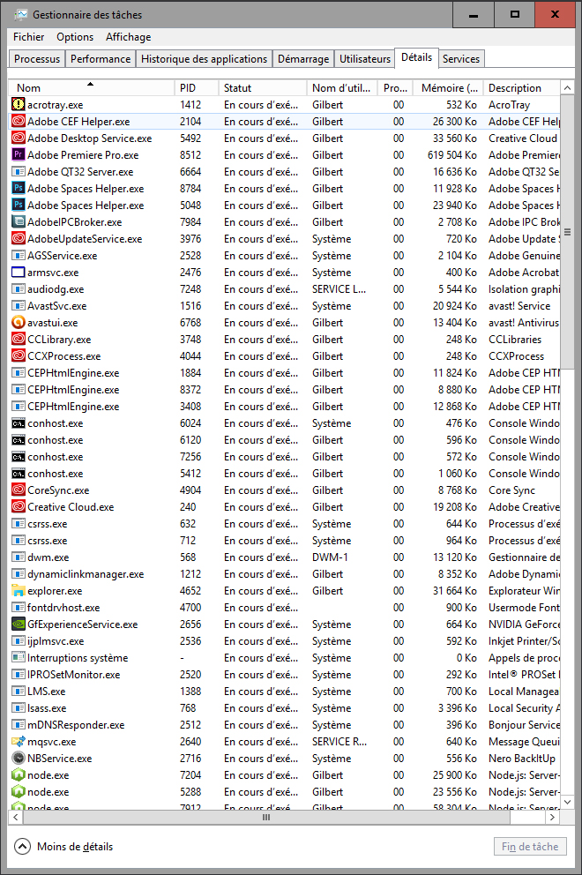
Task: Select the mqsvc.exe icon
Action: click(x=19, y=742)
